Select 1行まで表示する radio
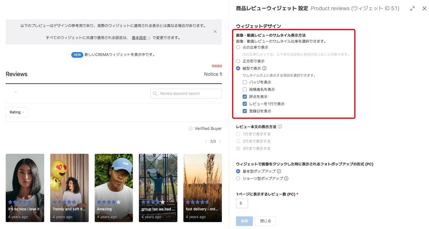This screenshot has height=229, width=429. 238,134
